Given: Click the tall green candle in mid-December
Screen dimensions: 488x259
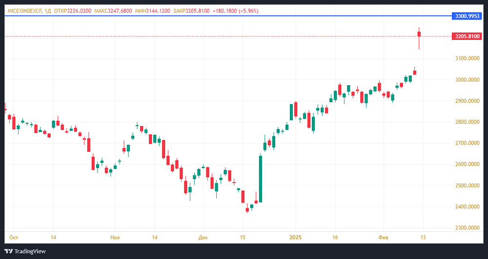Looking at the screenshot, I should [261, 179].
